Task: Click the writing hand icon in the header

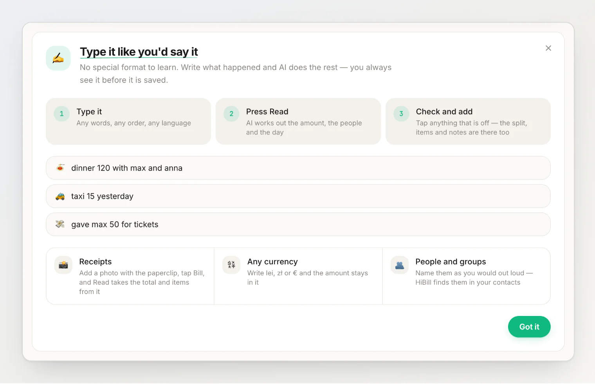Action: tap(58, 58)
